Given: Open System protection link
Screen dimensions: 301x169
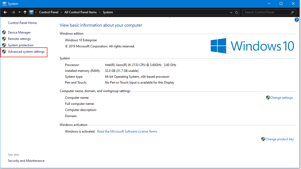Looking at the screenshot, I should (x=21, y=45).
